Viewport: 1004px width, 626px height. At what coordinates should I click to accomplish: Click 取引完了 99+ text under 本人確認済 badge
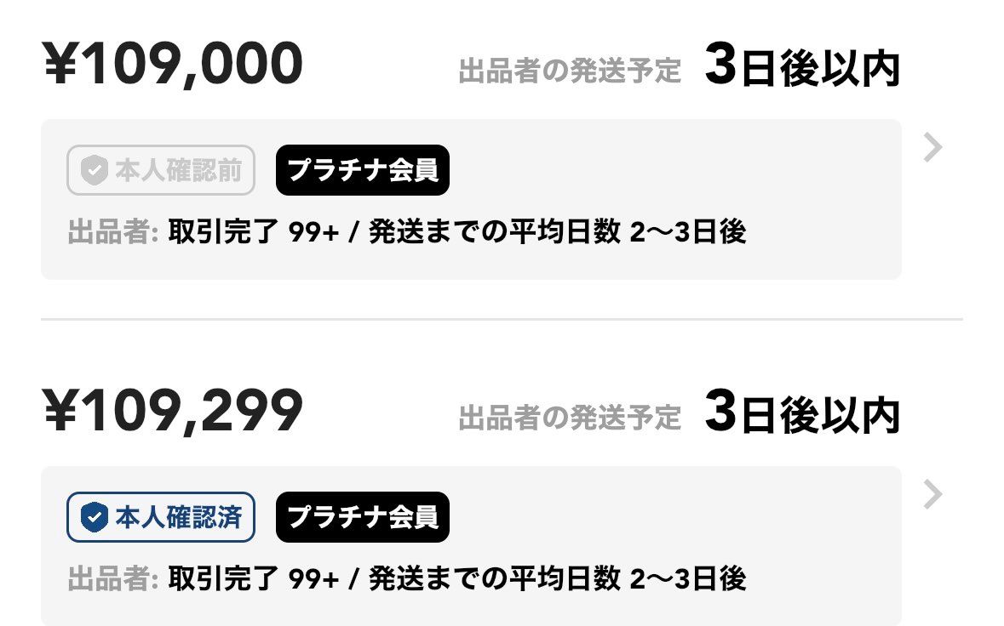[x=255, y=579]
